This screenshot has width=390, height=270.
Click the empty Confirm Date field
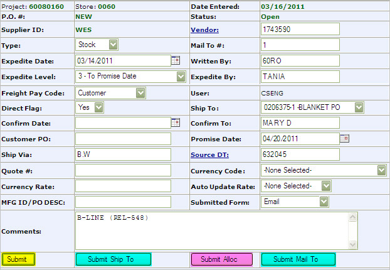coord(123,123)
